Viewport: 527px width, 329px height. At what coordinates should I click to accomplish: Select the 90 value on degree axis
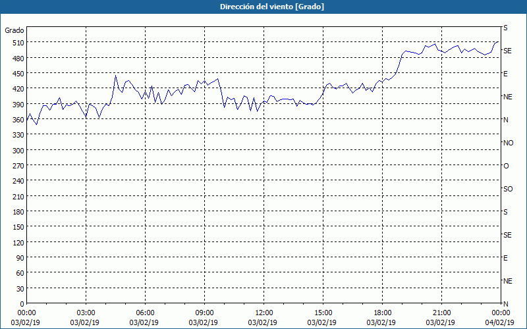coord(20,258)
